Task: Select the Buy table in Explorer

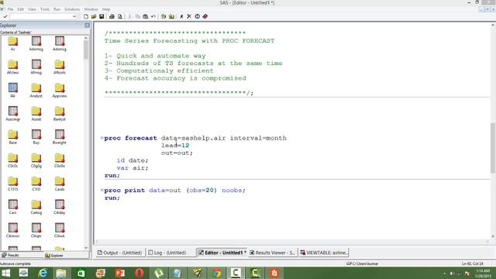Action: click(x=36, y=137)
